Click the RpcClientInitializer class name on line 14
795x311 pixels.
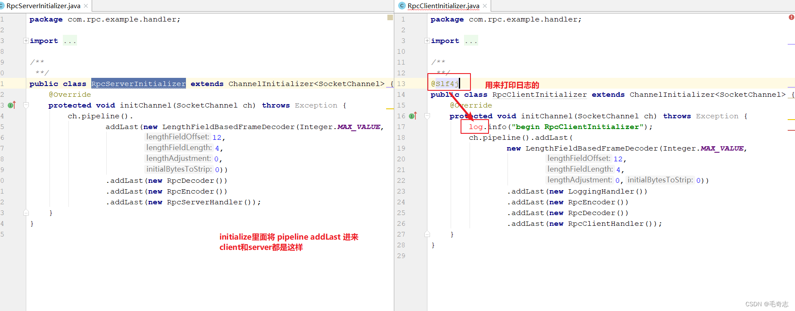coord(539,95)
